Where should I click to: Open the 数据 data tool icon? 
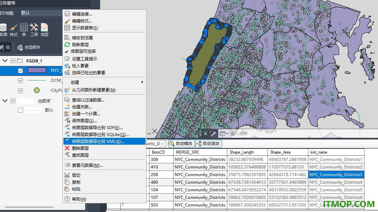(3, 30)
